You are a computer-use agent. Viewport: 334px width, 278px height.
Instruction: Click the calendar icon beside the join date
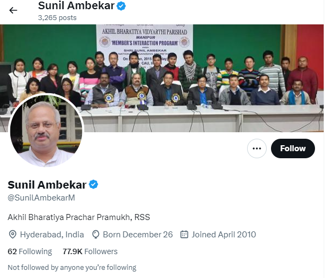tap(184, 234)
